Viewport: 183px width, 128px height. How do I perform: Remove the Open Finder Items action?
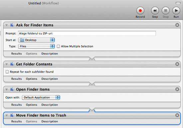pyautogui.click(x=177, y=89)
